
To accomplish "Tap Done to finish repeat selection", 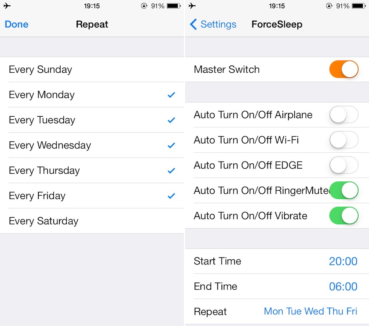I will pyautogui.click(x=16, y=24).
